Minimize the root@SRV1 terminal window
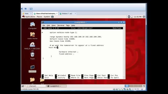 [x=119, y=22]
